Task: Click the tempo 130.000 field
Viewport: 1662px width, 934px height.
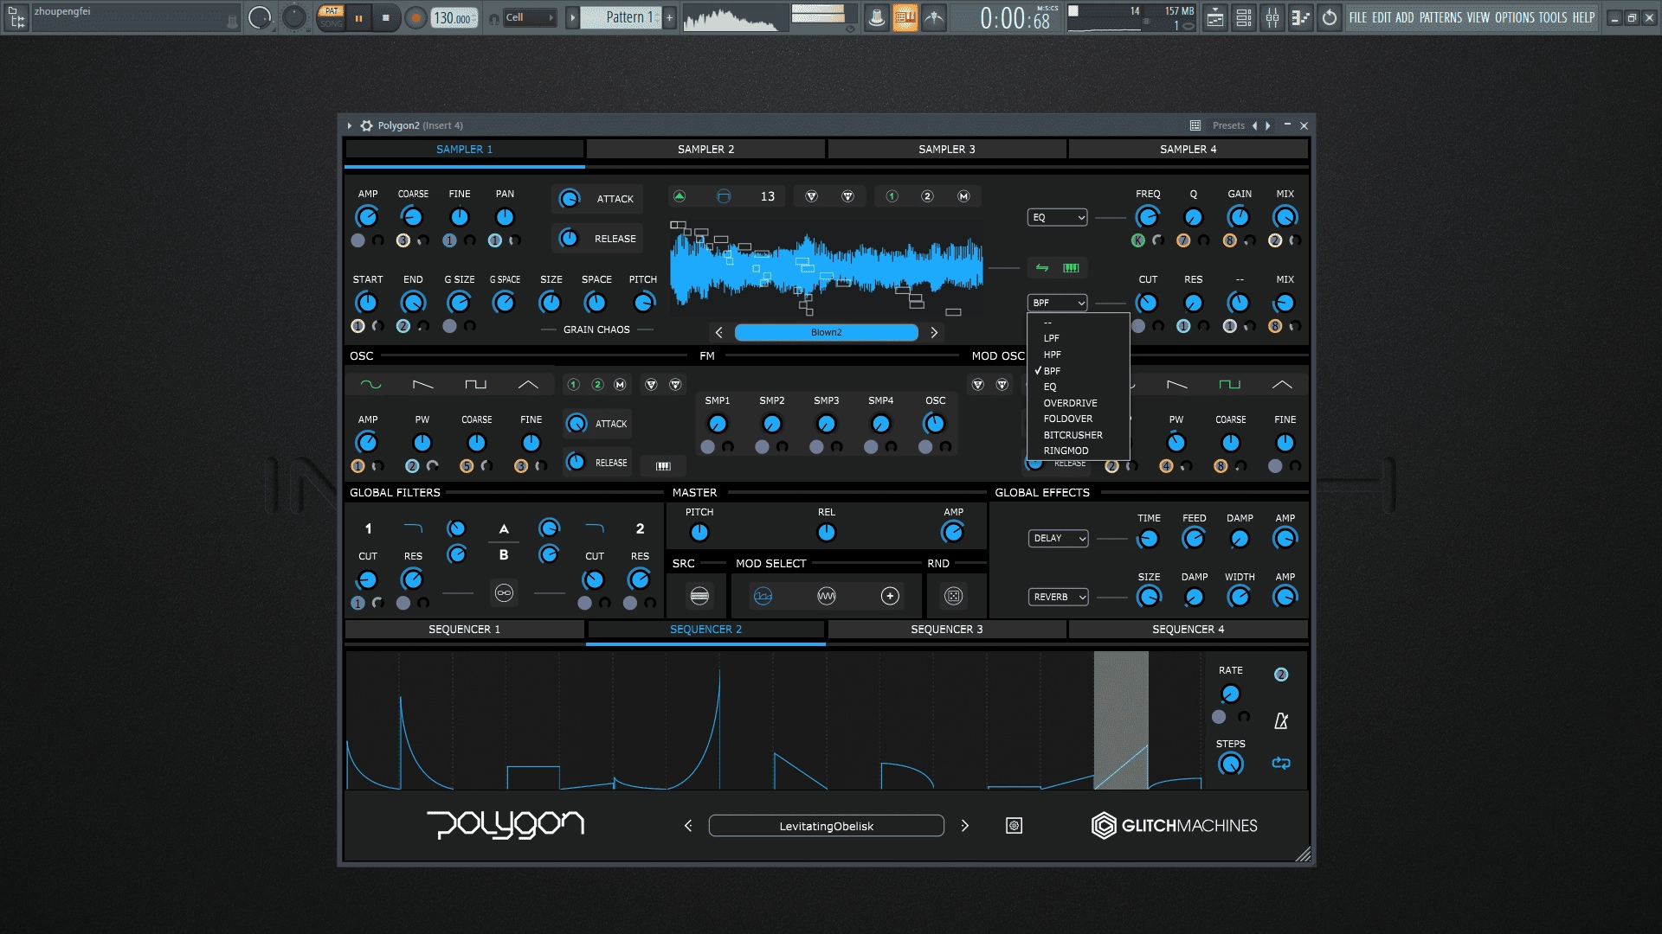Action: point(454,17)
